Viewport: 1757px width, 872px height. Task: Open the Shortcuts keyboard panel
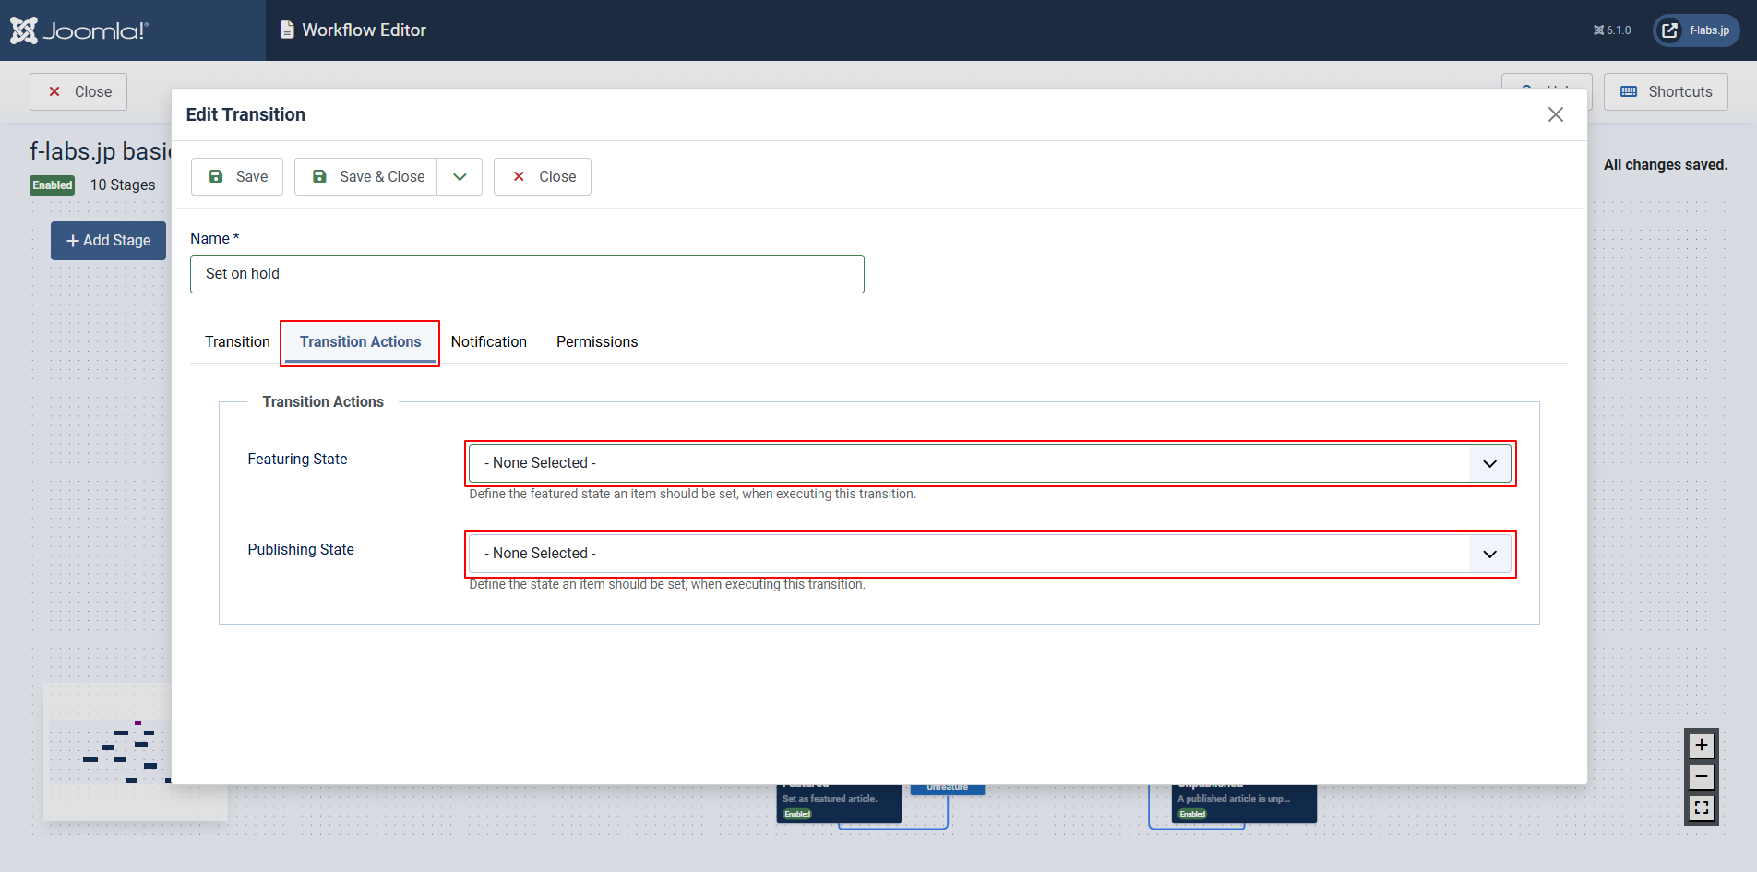1666,92
